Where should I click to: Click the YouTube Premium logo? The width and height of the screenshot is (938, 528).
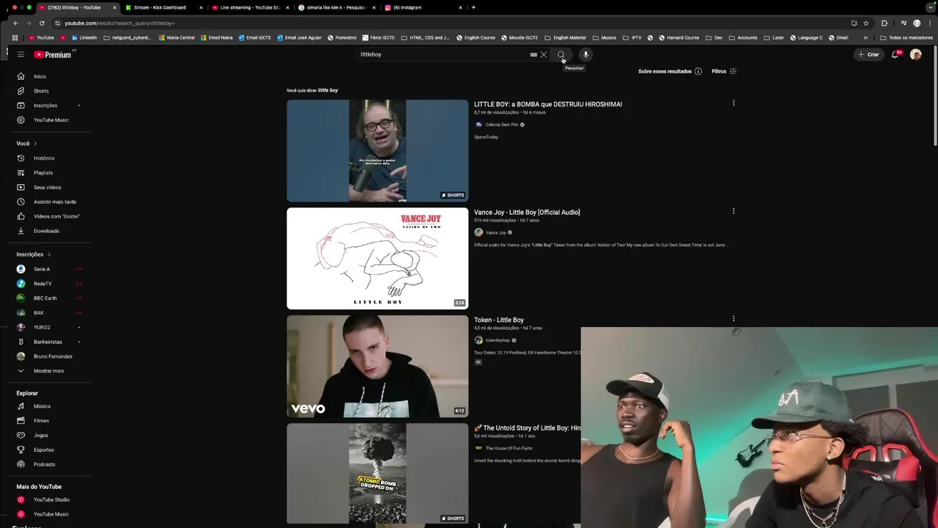pyautogui.click(x=53, y=54)
